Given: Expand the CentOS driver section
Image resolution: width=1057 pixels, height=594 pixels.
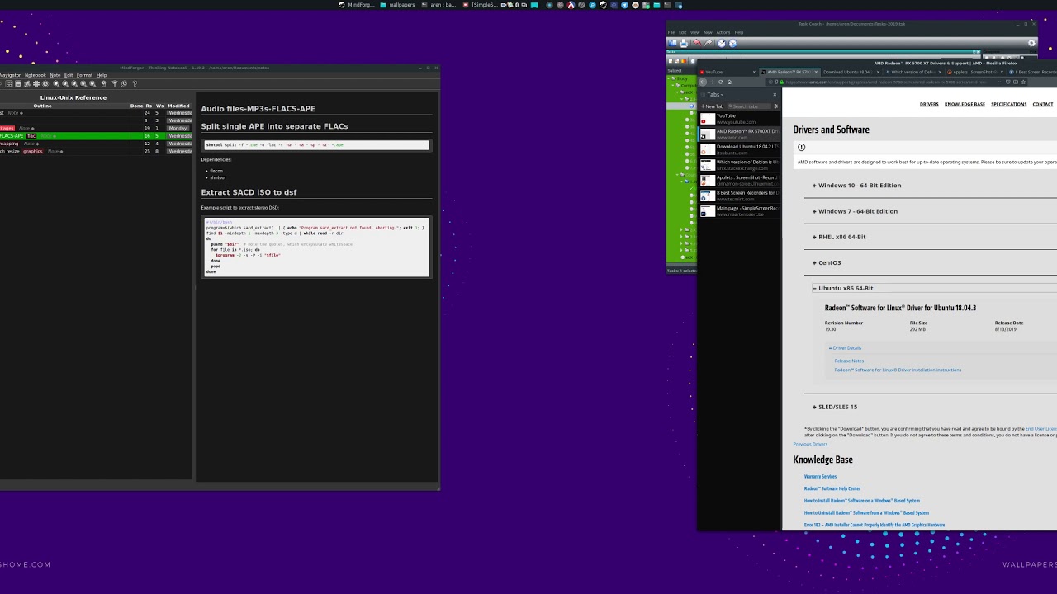Looking at the screenshot, I should 827,262.
